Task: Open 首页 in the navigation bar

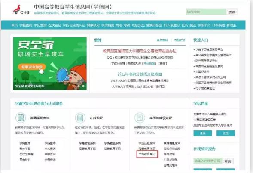Action: point(15,25)
